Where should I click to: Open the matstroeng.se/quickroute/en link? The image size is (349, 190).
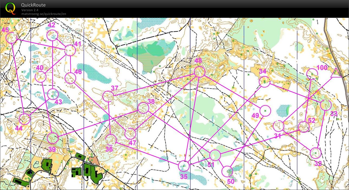tap(44, 14)
